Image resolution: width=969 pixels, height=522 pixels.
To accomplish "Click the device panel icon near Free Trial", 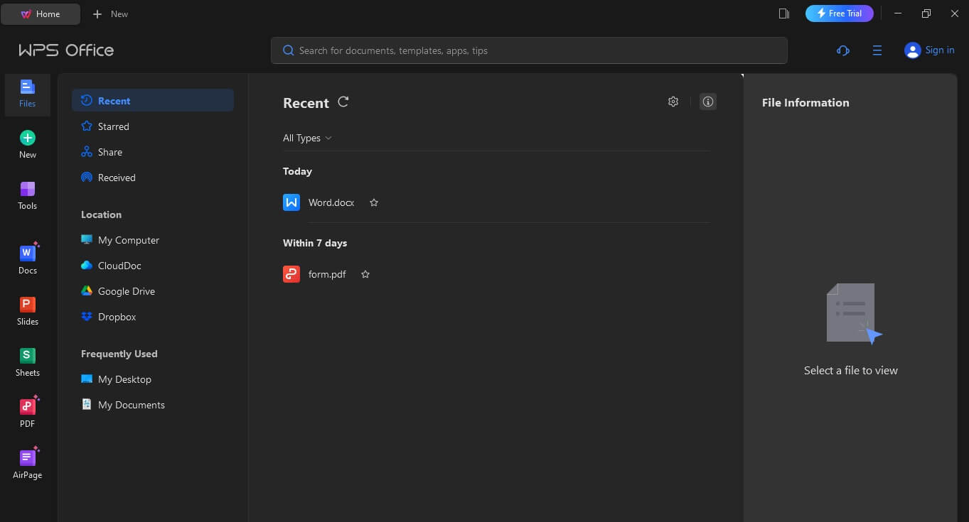I will [784, 13].
